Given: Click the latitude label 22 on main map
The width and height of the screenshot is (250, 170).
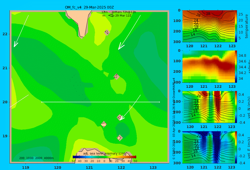Looking at the screenshot, I should (5, 34).
